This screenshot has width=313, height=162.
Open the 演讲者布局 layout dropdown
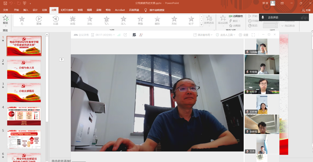coord(203,35)
